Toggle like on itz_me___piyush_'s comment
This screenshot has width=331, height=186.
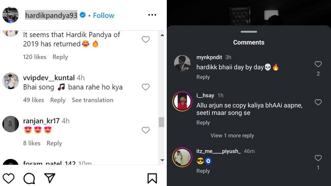pyautogui.click(x=318, y=158)
